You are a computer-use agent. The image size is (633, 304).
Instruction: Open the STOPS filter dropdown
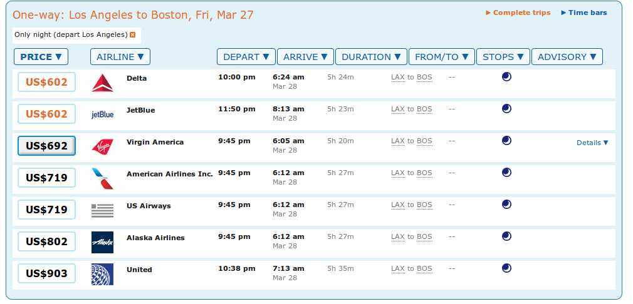[x=503, y=57]
